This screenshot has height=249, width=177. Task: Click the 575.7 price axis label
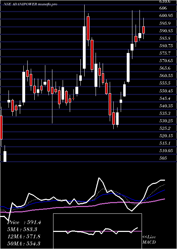(x=165, y=53)
